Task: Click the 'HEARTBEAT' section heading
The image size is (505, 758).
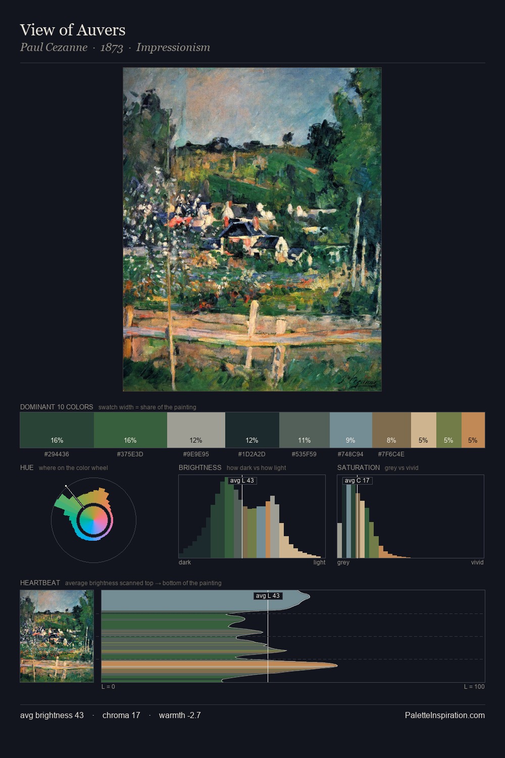Action: tap(40, 583)
